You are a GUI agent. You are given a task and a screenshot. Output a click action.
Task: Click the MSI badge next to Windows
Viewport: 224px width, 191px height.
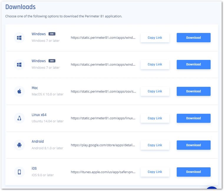tap(52, 61)
